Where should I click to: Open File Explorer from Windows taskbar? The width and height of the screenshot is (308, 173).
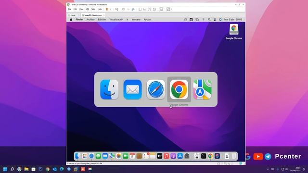pos(26,169)
